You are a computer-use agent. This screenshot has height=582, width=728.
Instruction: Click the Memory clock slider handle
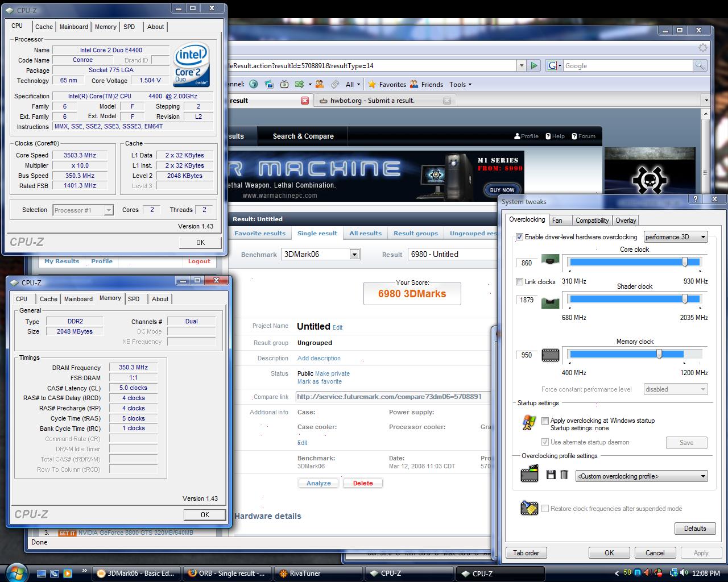659,354
